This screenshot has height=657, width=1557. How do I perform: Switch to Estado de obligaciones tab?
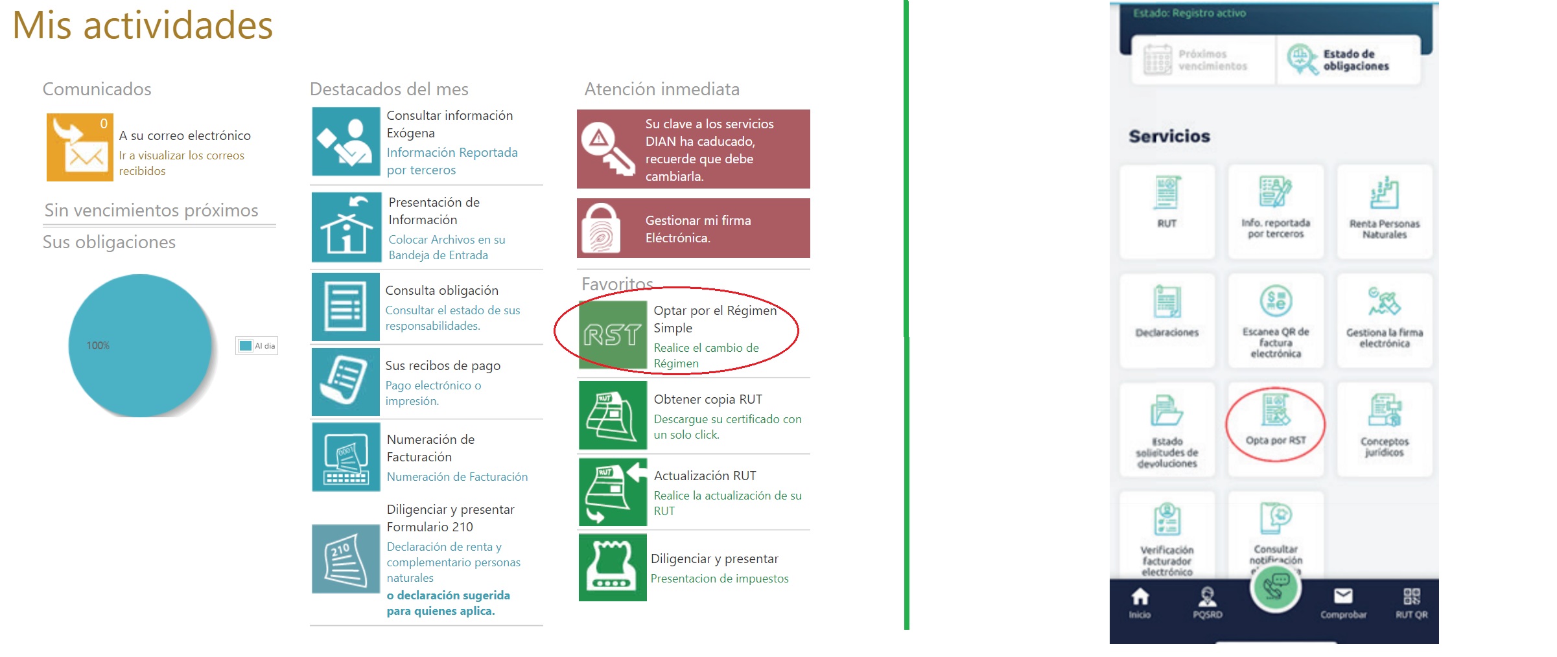click(1348, 60)
